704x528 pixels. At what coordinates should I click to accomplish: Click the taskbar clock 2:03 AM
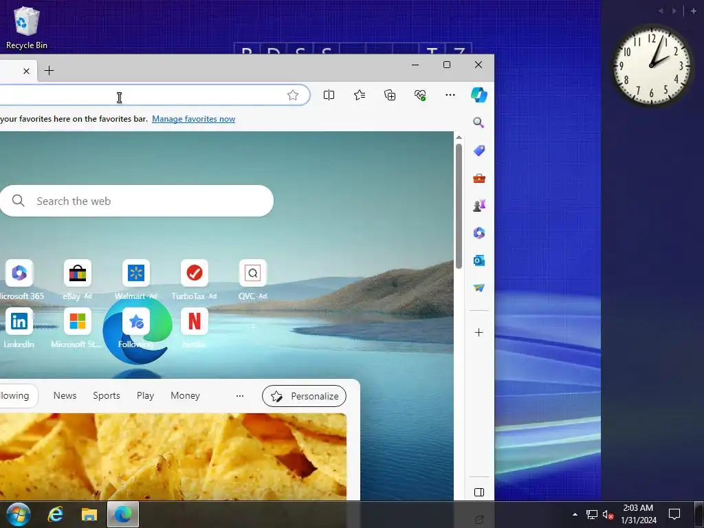click(638, 514)
